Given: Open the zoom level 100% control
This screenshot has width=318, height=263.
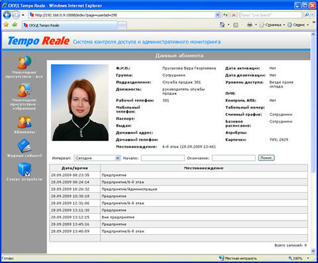Looking at the screenshot, I should tap(295, 258).
